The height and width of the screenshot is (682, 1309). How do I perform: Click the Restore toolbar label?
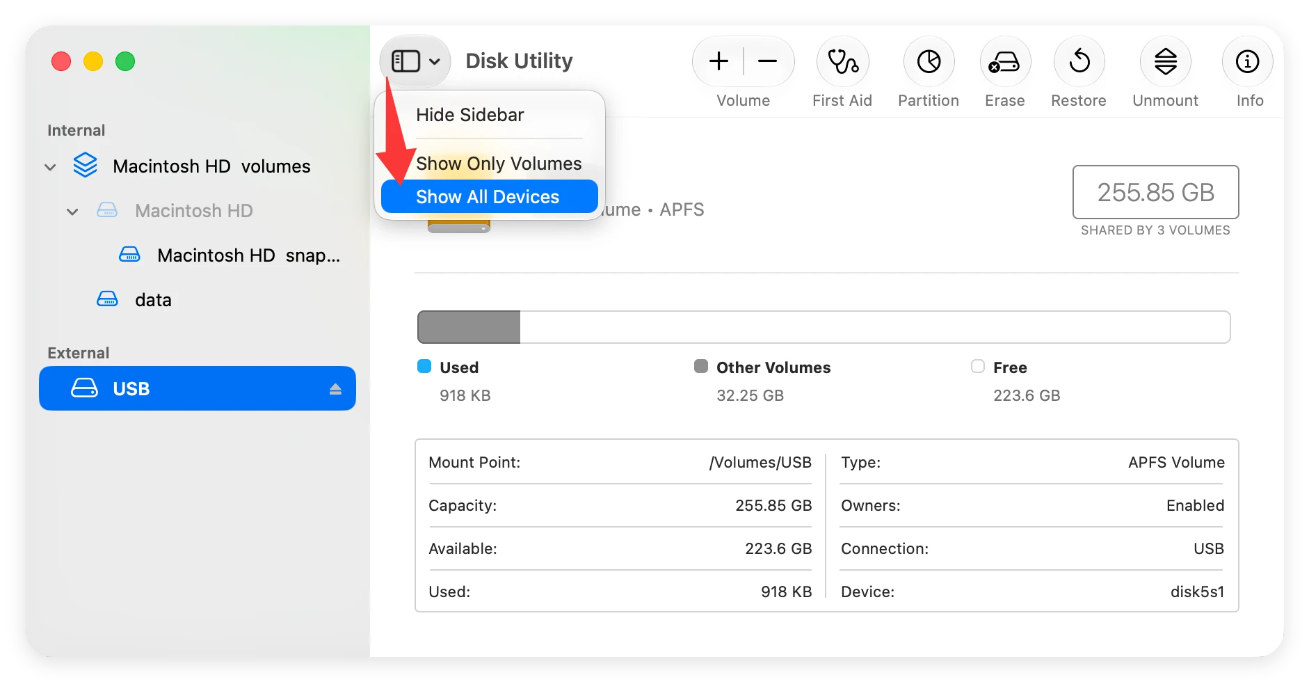pyautogui.click(x=1079, y=101)
